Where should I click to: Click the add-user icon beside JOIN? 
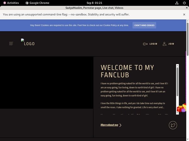coord(164,44)
